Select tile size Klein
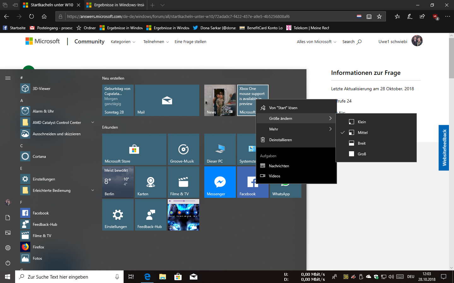Image resolution: width=454 pixels, height=283 pixels. click(x=376, y=122)
